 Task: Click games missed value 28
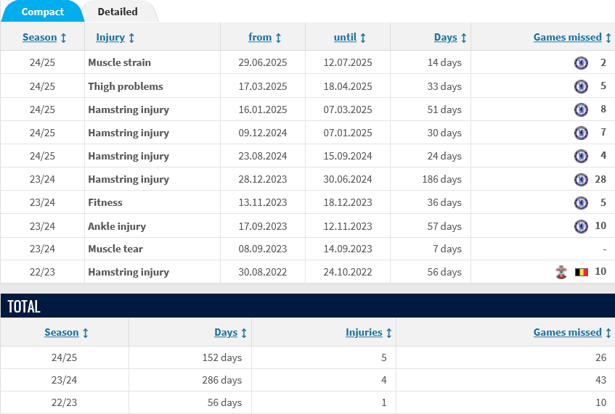(600, 179)
